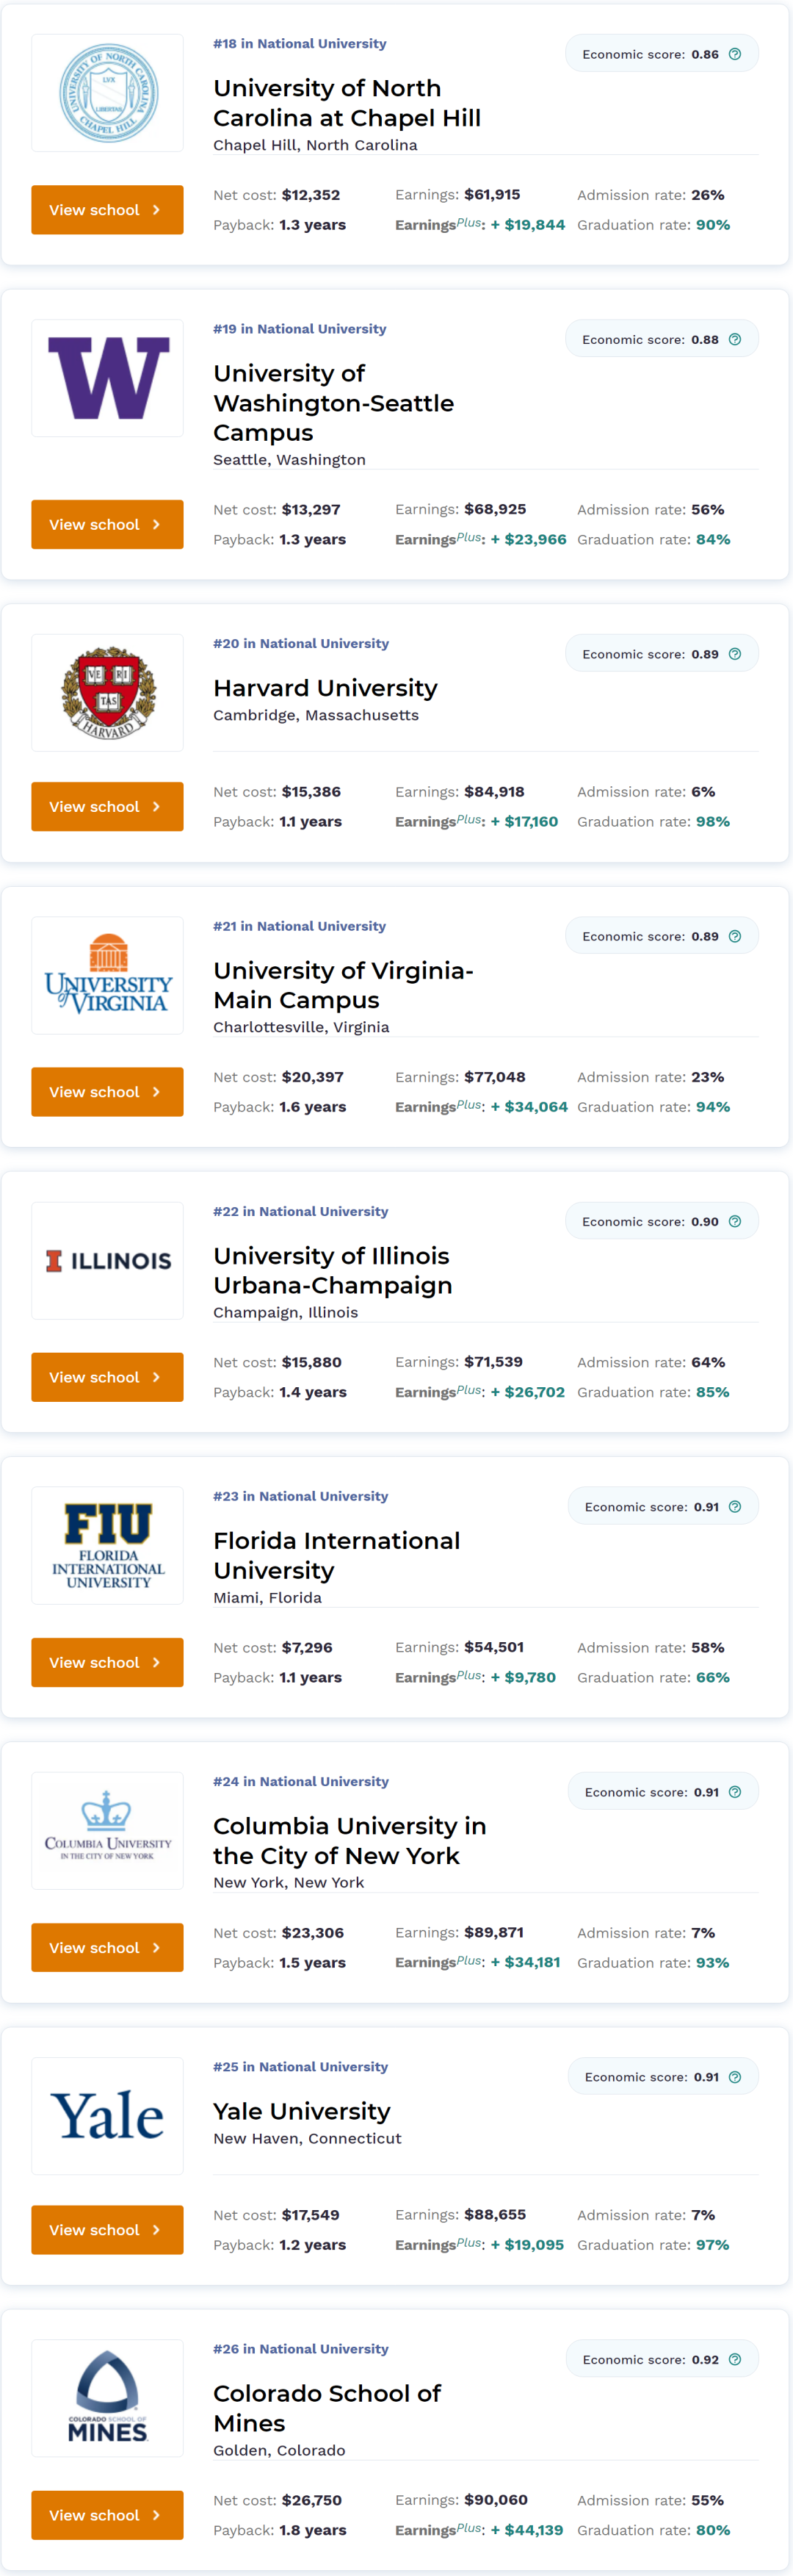Open University of Illinois Urbana-Champaign title link
This screenshot has width=793, height=2576.
(x=333, y=1270)
